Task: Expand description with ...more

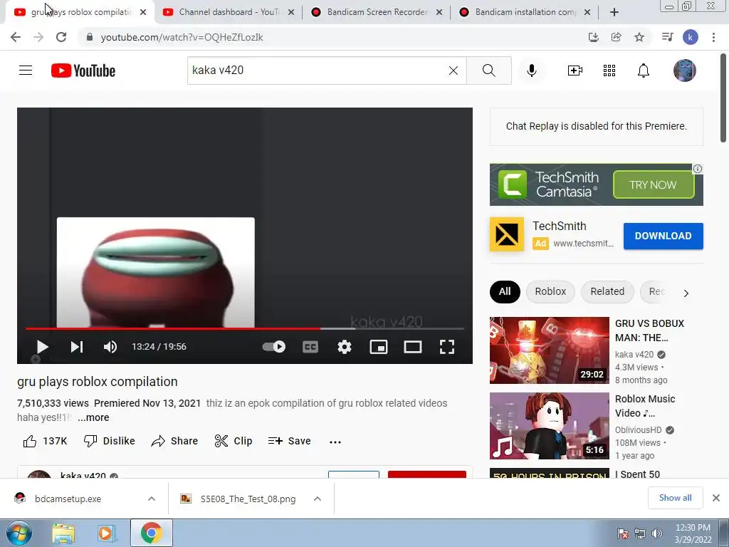Action: click(93, 417)
